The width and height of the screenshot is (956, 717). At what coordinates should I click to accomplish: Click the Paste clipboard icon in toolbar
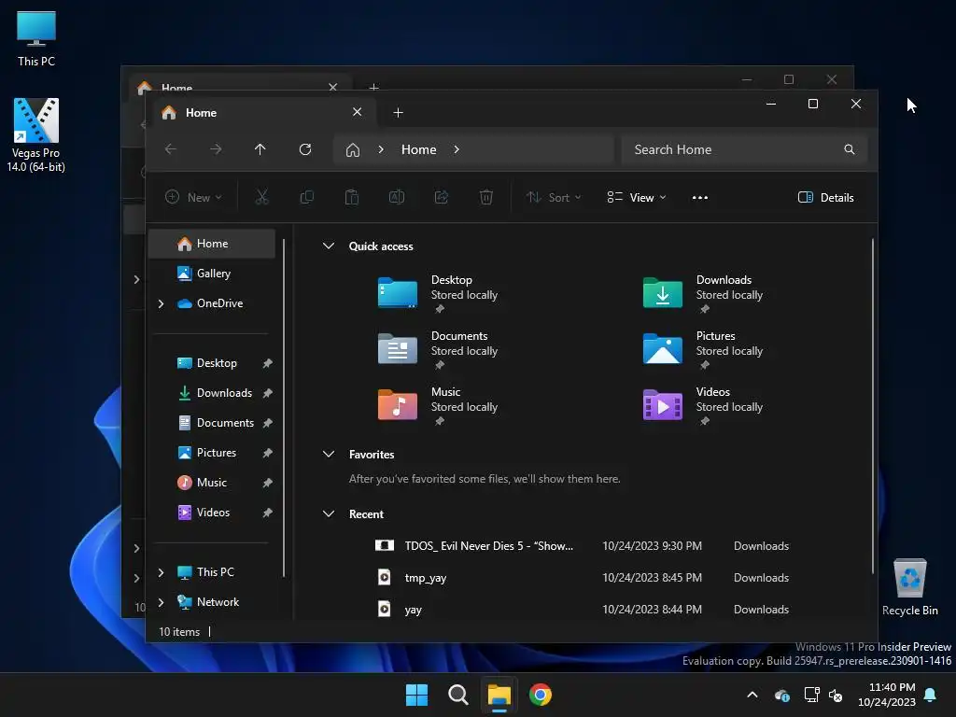coord(352,198)
